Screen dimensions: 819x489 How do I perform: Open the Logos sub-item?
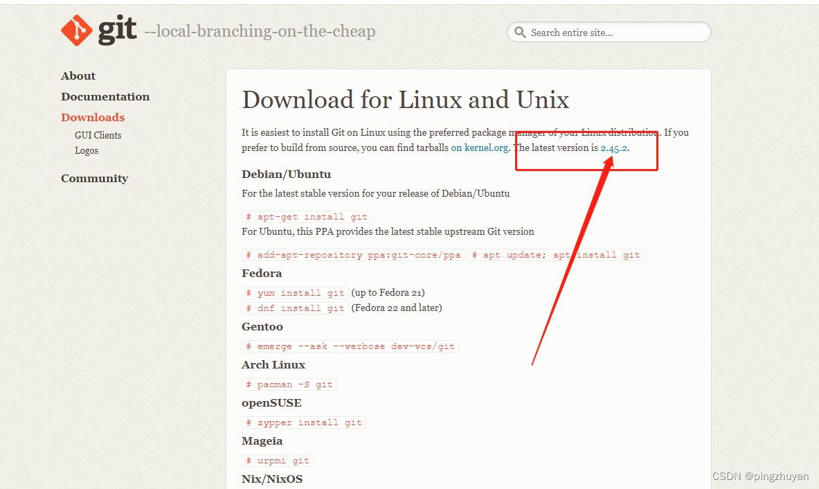87,150
